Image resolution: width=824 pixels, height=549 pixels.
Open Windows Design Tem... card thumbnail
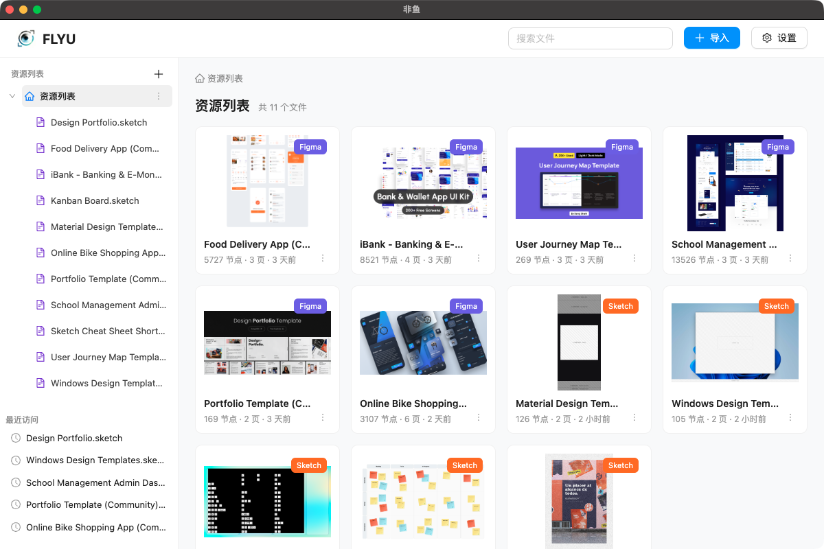click(x=735, y=342)
